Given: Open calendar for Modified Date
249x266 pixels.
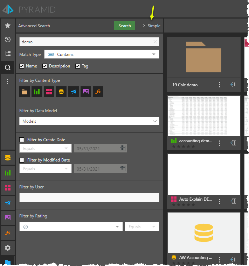Looking at the screenshot, I should tap(123, 168).
